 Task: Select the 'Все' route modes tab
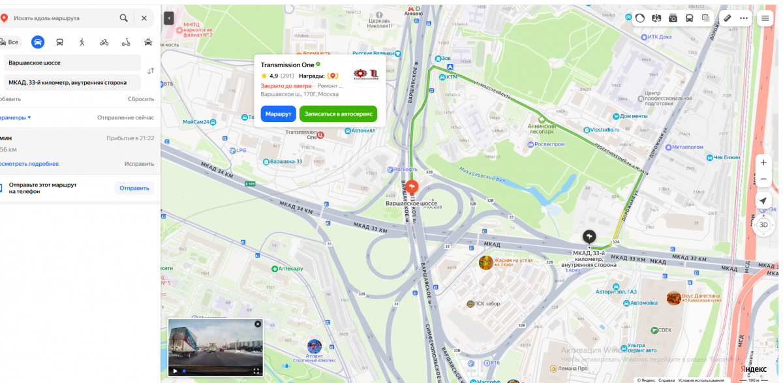tap(10, 42)
